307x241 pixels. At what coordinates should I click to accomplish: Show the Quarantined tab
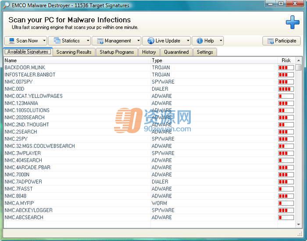tap(176, 52)
